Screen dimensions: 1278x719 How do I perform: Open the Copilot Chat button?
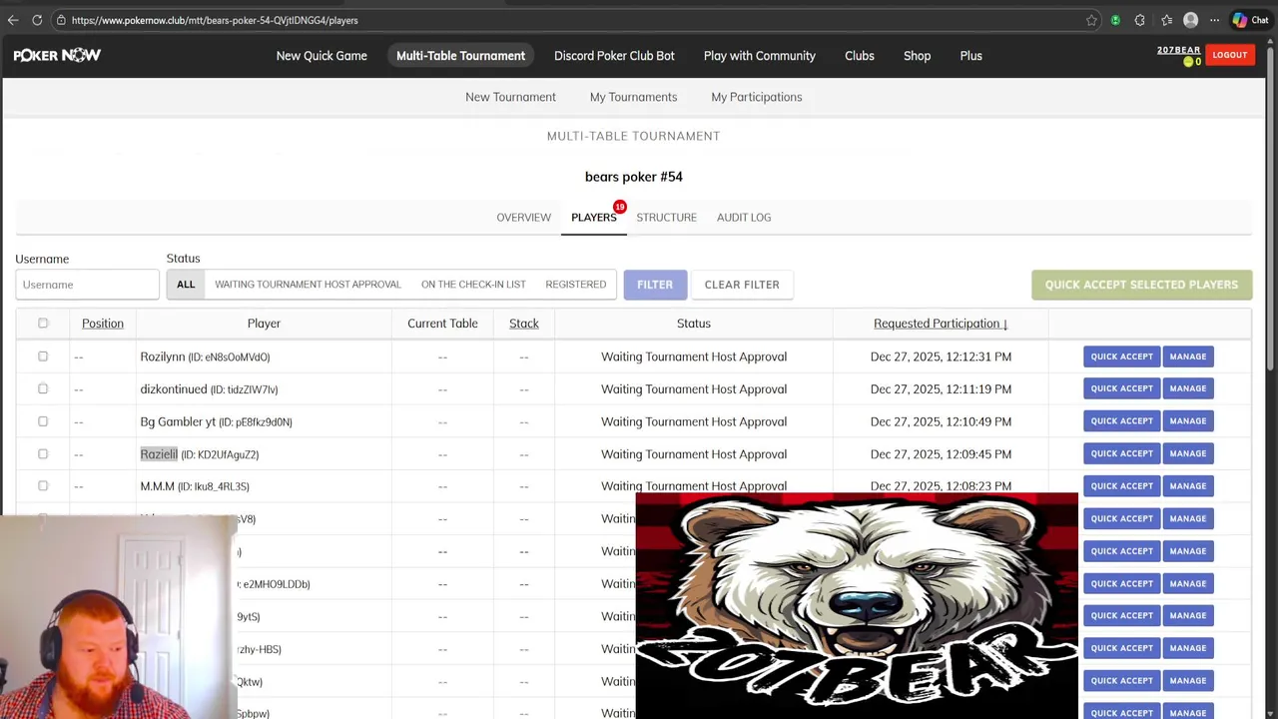tap(1250, 20)
